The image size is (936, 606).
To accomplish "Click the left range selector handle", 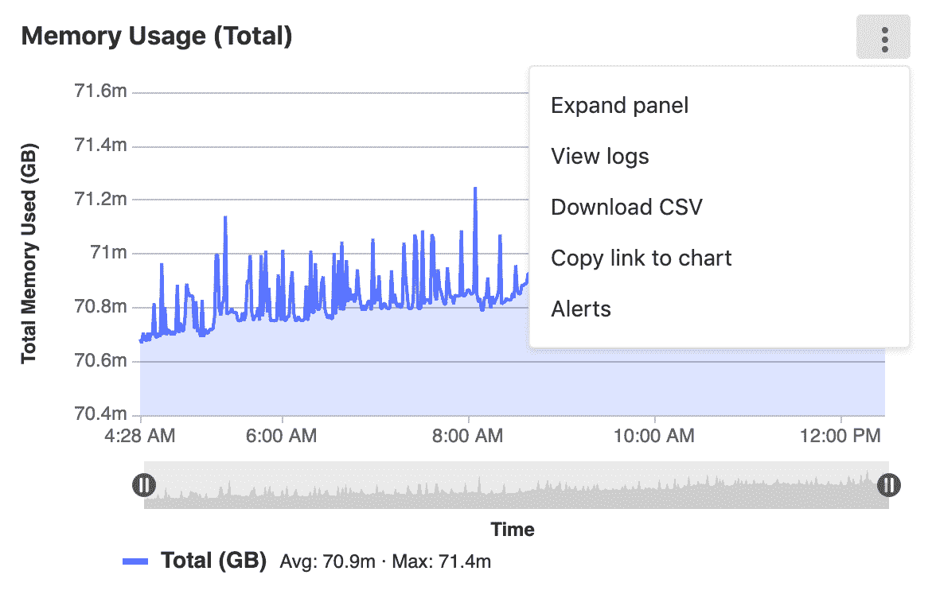I will [x=144, y=484].
